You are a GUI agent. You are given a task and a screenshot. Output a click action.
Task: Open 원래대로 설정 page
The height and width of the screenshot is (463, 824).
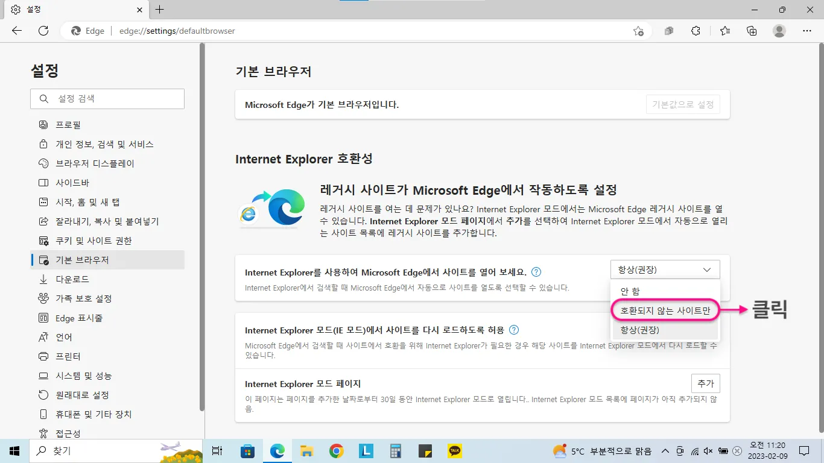pyautogui.click(x=107, y=395)
